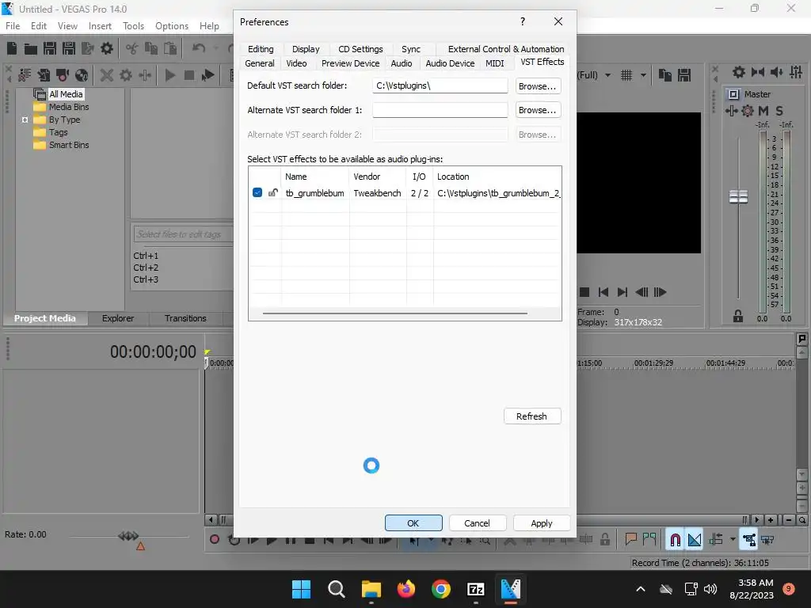Image resolution: width=811 pixels, height=608 pixels.
Task: Click the Undo arrow icon
Action: coord(199,48)
